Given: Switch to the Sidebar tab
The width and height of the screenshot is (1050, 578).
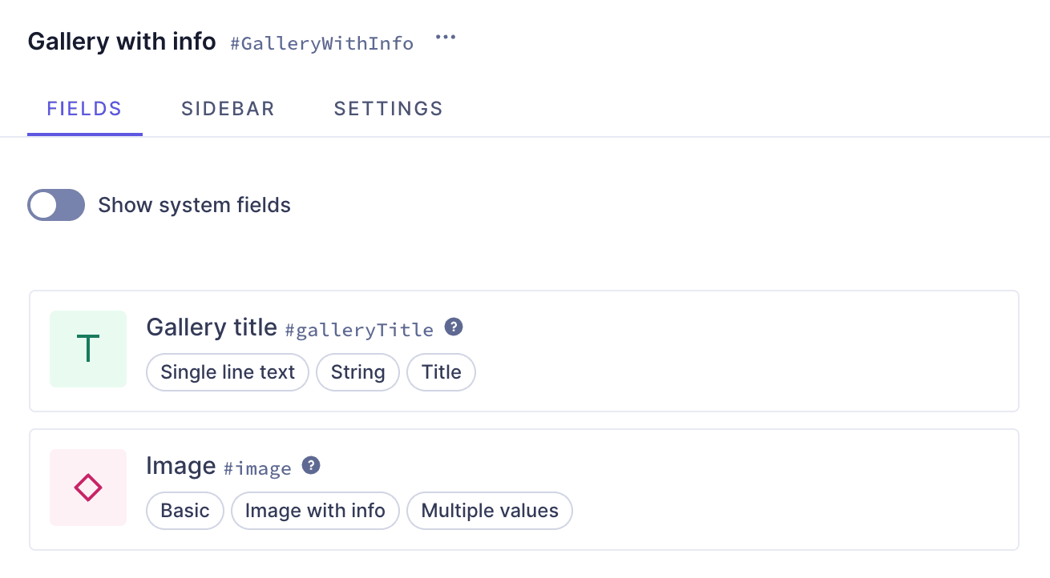Looking at the screenshot, I should 228,109.
